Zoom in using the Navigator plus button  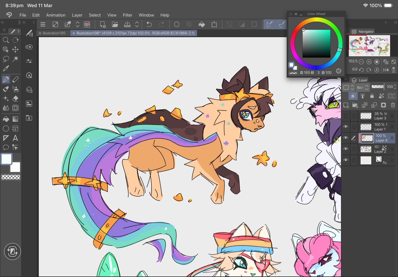(368, 61)
